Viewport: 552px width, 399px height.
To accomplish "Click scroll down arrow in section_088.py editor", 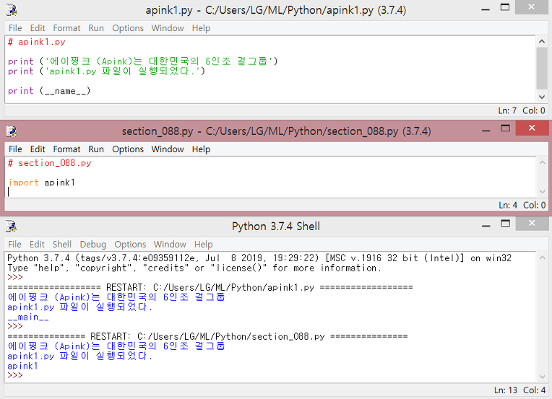I will pyautogui.click(x=542, y=192).
